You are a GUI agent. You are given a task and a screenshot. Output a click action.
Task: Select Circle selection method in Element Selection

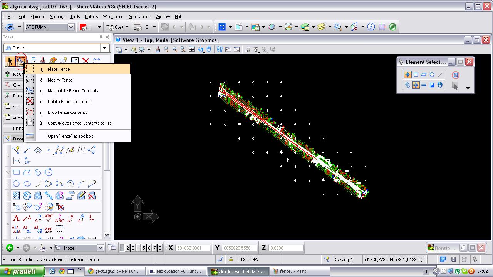coord(432,75)
